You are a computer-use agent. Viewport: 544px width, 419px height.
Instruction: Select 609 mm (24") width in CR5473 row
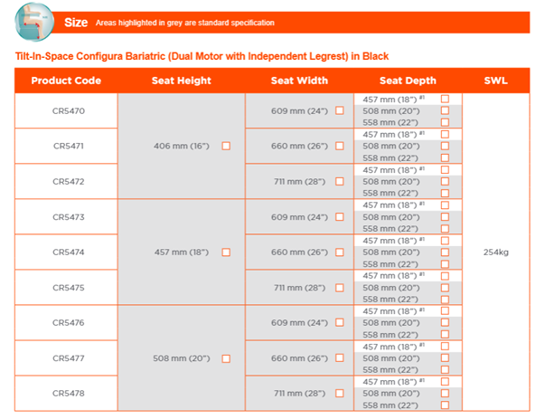click(x=340, y=216)
